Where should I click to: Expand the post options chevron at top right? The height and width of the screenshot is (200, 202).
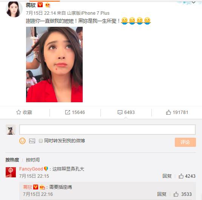click(x=193, y=2)
